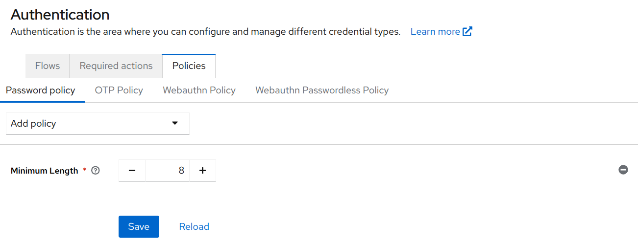Show the Webauthn Passwordless Policy sub-tab
This screenshot has height=245, width=638.
pos(322,90)
